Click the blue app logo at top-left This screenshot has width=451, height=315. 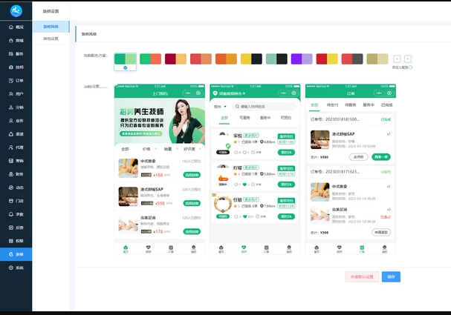[16, 11]
